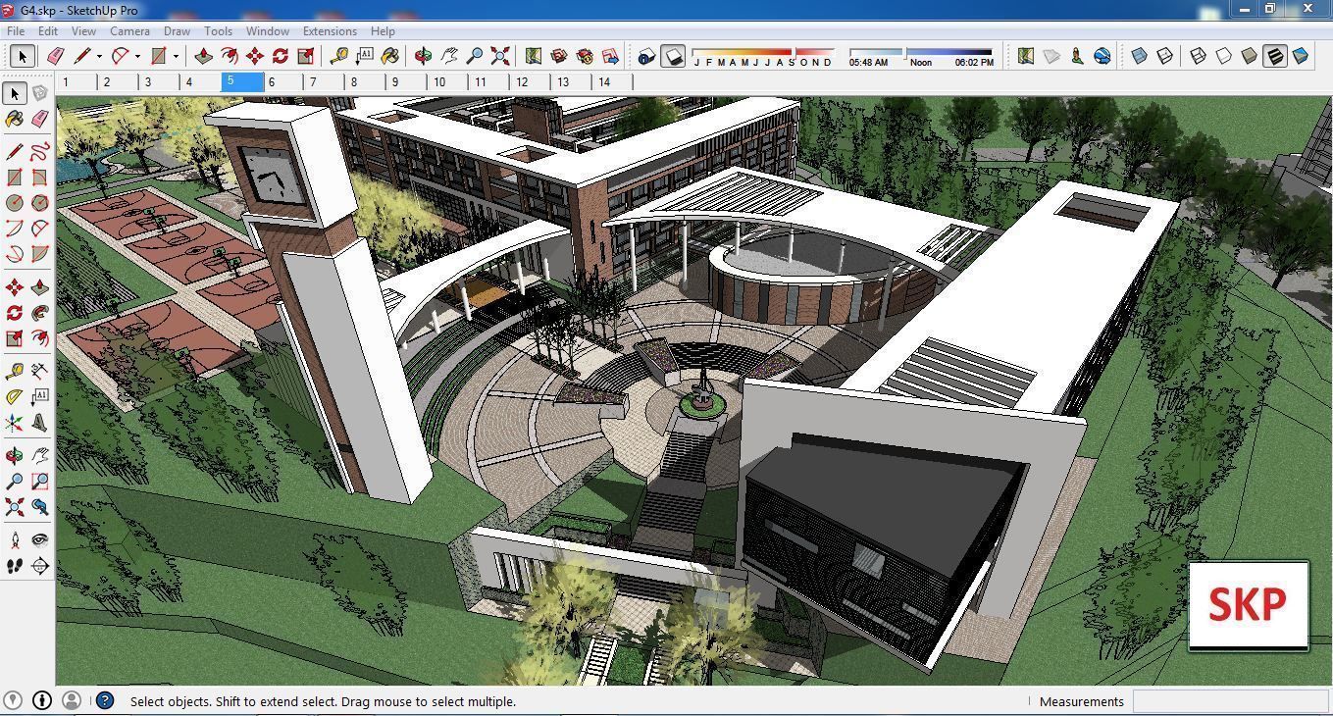Switch to Wireframe style
Image resolution: width=1333 pixels, height=716 pixels.
click(1199, 56)
